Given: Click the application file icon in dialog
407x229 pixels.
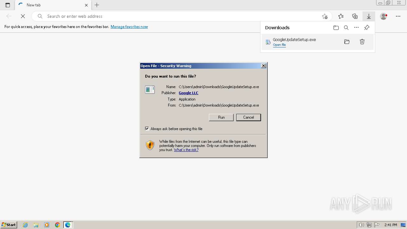Looking at the screenshot, I should [150, 90].
